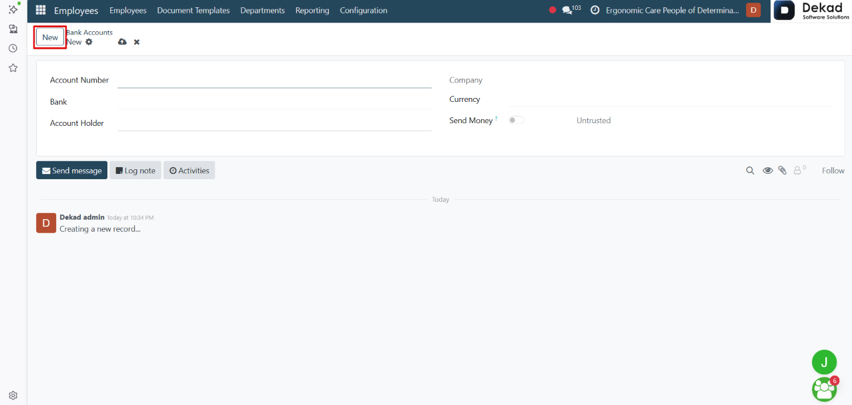Open the user avatar D in the top bar
The image size is (852, 405).
click(x=753, y=10)
